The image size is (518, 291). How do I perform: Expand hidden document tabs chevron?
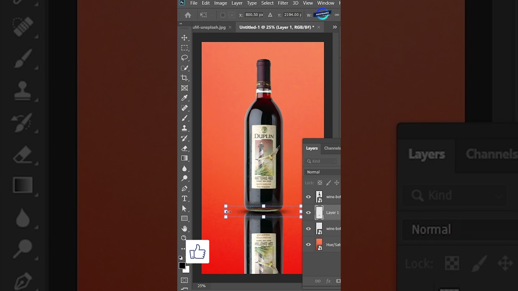coord(335,27)
